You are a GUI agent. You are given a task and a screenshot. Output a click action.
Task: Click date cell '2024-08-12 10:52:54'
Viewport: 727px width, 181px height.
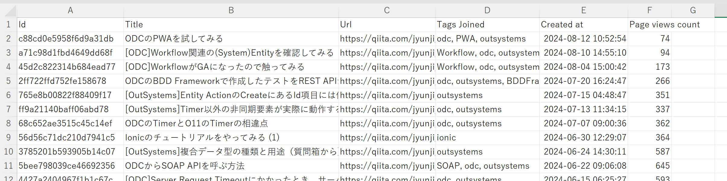pos(583,39)
